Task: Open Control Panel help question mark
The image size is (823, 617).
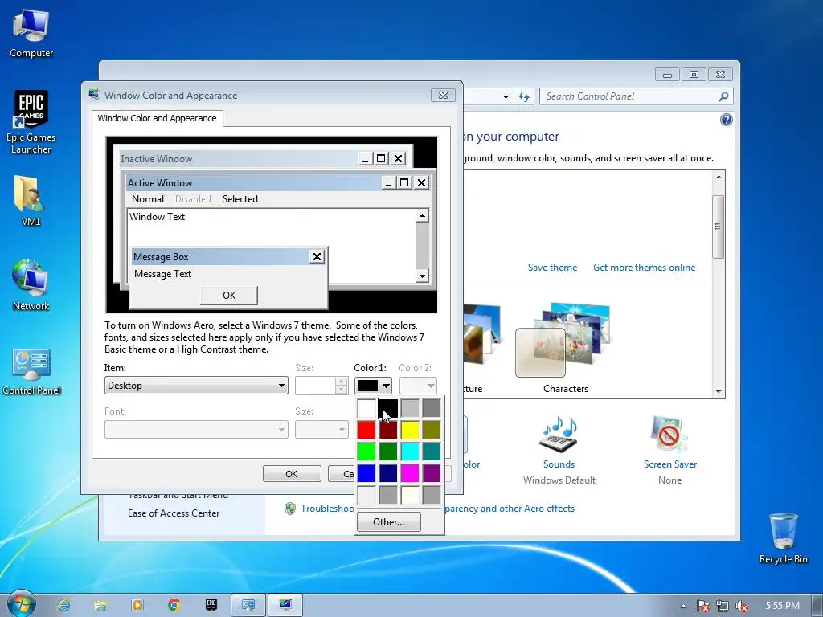Action: (726, 120)
